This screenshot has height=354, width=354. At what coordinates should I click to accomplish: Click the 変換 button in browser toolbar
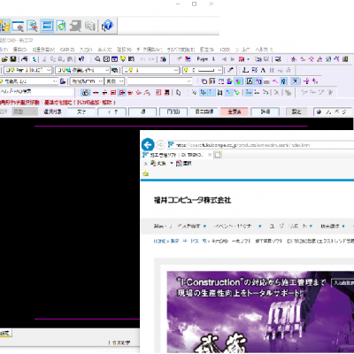pyautogui.click(x=158, y=164)
